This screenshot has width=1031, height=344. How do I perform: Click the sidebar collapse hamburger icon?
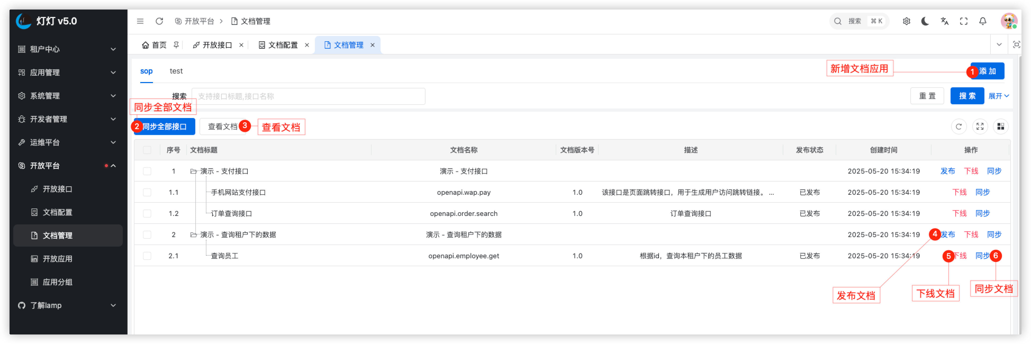tap(140, 21)
